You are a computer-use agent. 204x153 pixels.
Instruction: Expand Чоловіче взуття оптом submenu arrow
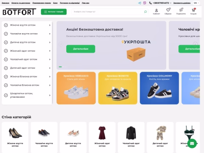(50, 34)
